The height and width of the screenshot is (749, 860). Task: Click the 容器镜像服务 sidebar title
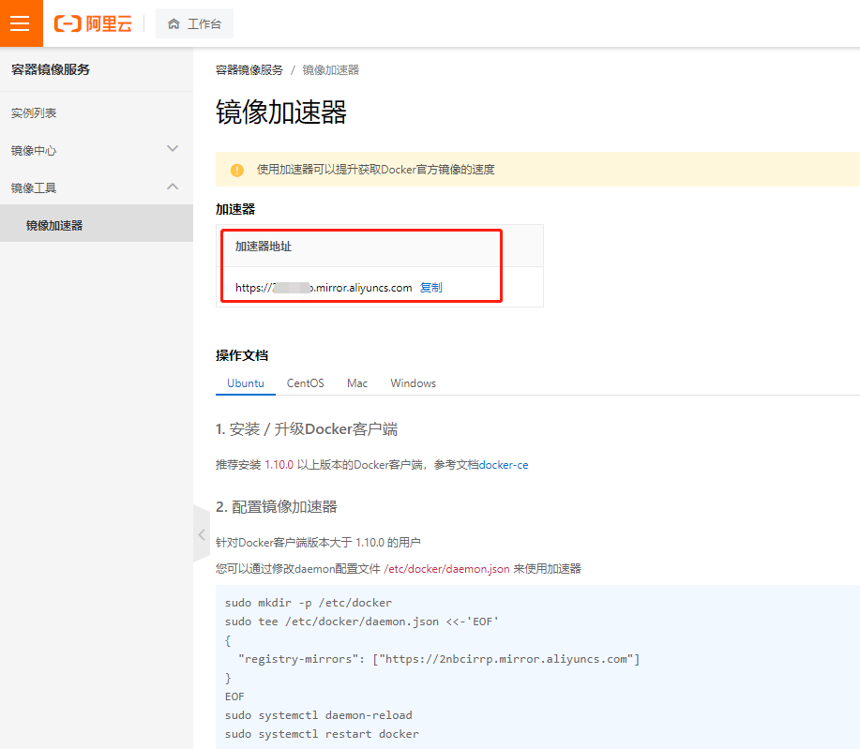pos(51,69)
